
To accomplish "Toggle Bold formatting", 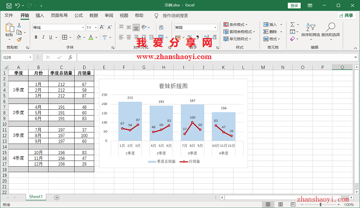I will tap(36, 37).
